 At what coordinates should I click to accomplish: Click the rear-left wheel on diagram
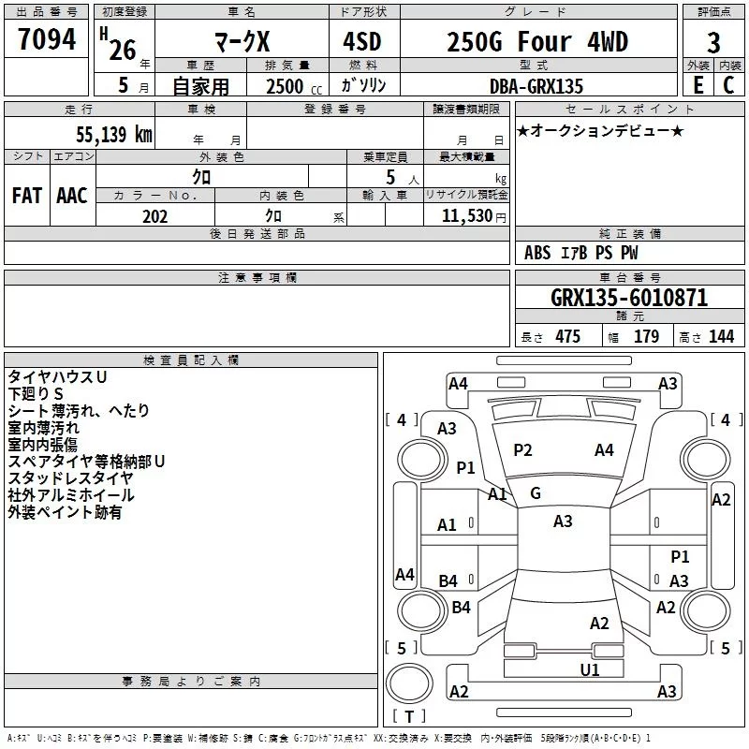coord(421,610)
